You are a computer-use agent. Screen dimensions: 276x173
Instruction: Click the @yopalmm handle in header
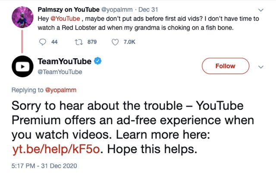click(x=115, y=9)
